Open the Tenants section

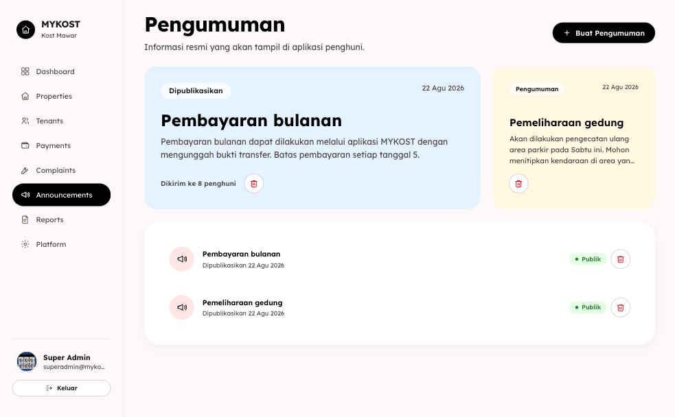pyautogui.click(x=62, y=121)
